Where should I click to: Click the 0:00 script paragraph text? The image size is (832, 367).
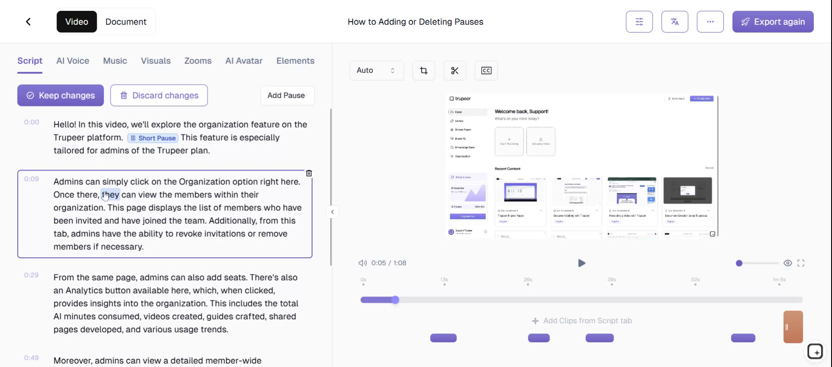(x=180, y=138)
